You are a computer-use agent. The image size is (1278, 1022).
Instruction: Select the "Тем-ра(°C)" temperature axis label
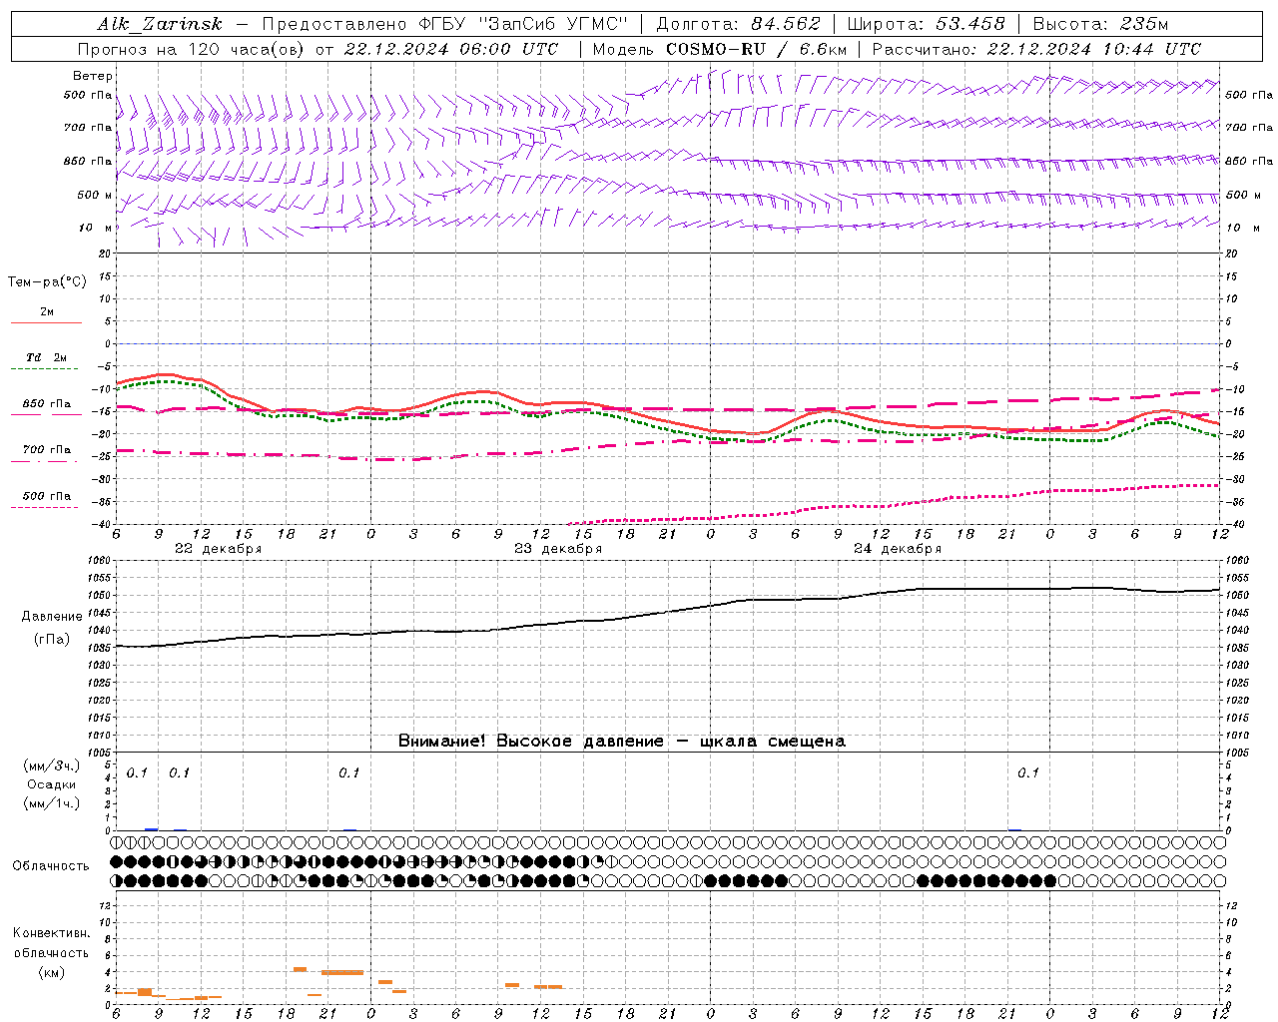(47, 282)
